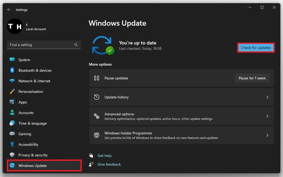Click the Windows Insider Programme hearts icon
This screenshot has width=283, height=177.
[97, 135]
